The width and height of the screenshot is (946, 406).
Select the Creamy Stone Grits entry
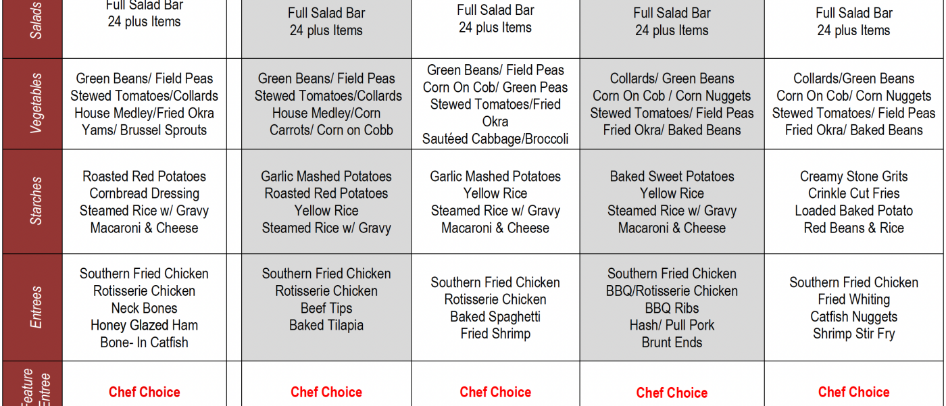click(853, 176)
